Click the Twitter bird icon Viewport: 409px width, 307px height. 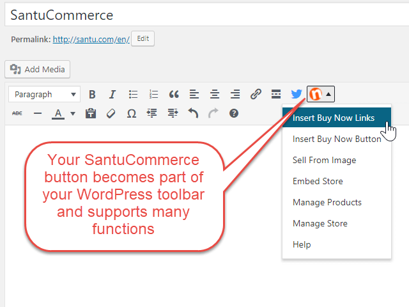pyautogui.click(x=297, y=94)
